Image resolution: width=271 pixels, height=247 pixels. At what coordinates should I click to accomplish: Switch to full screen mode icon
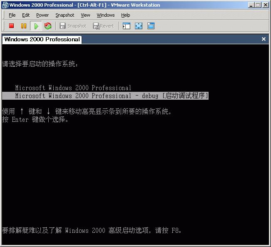point(139,26)
